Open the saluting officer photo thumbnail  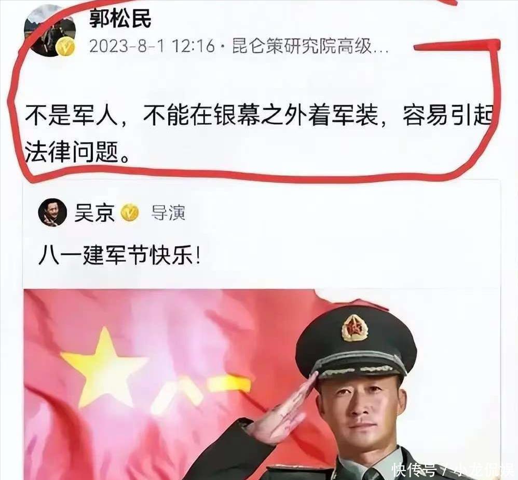pos(261,384)
